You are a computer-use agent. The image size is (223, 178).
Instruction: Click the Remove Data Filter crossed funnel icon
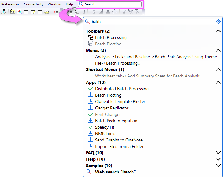click(131, 12)
